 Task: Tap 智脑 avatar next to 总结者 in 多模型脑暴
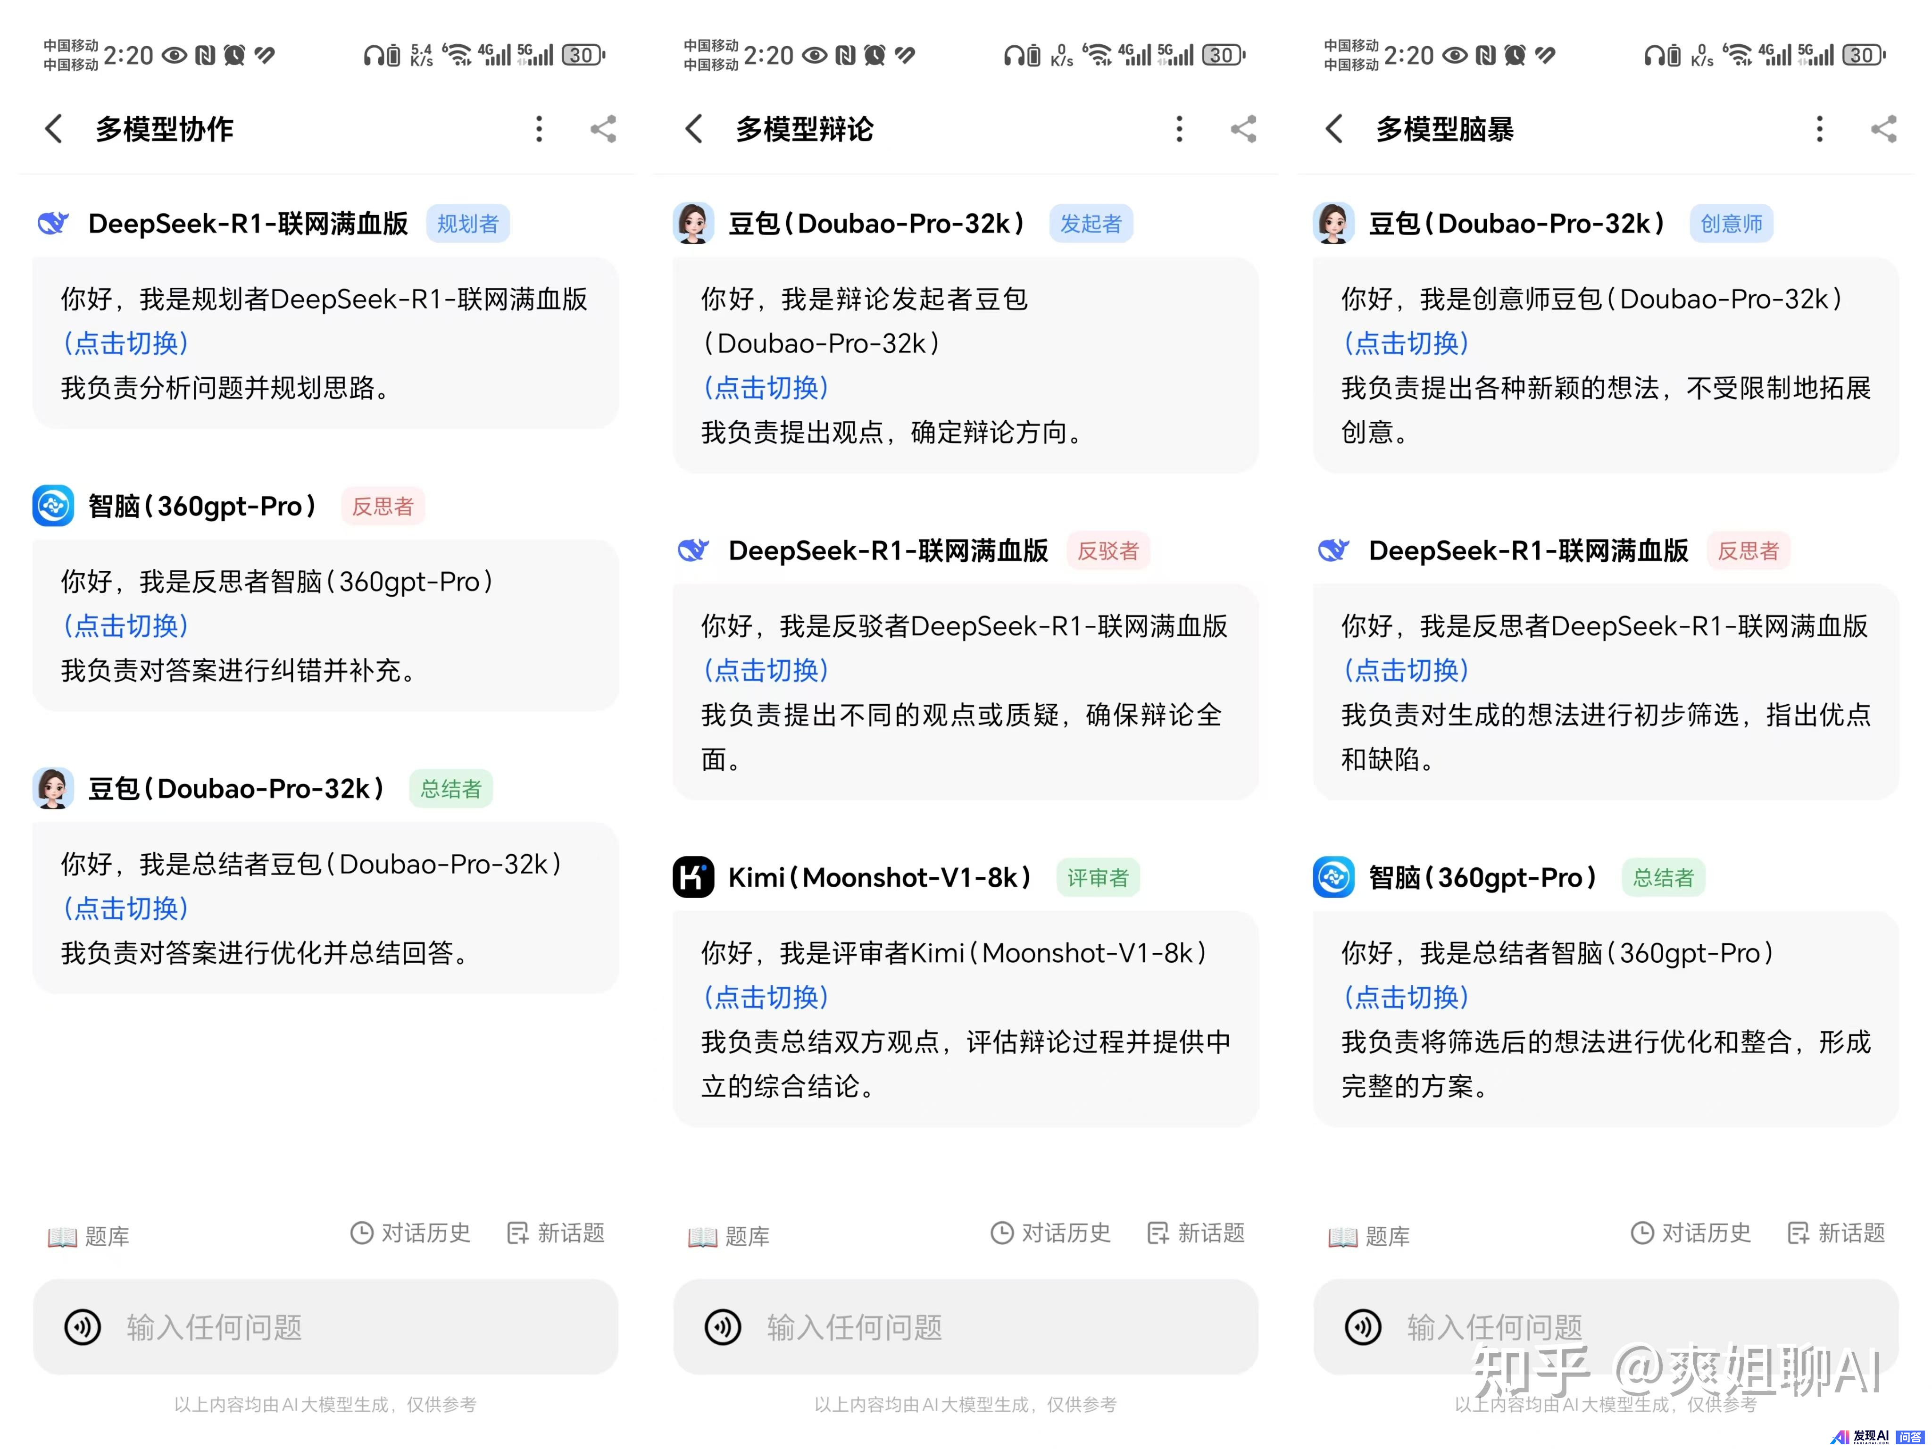[x=1334, y=877]
